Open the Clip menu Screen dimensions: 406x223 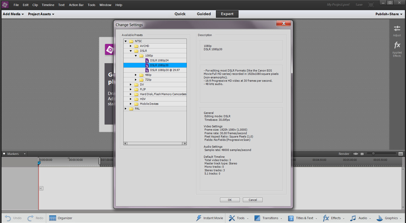pos(35,5)
